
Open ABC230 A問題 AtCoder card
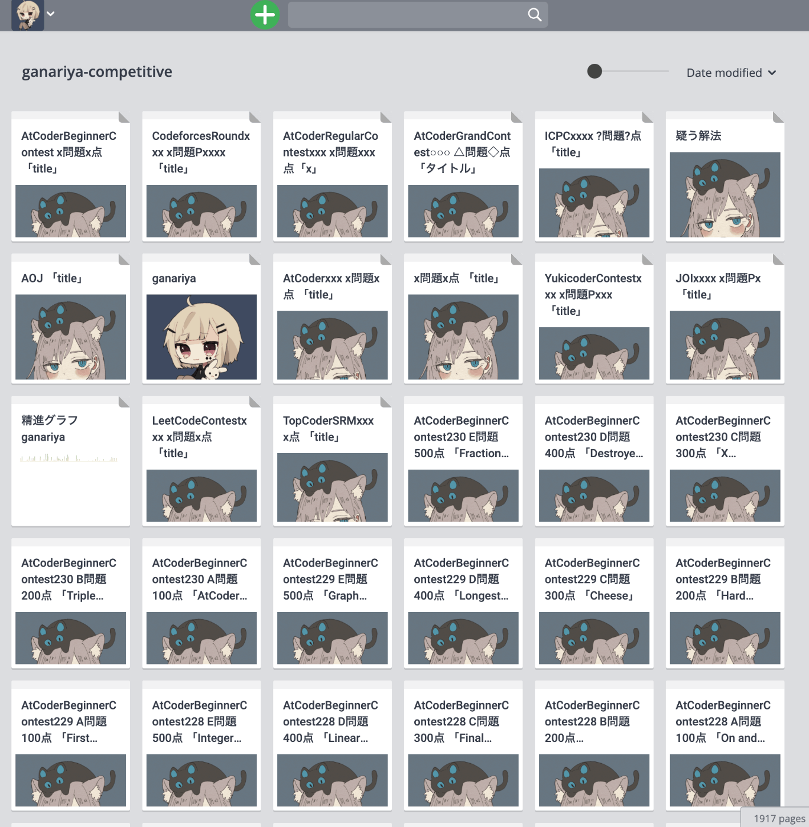point(202,604)
